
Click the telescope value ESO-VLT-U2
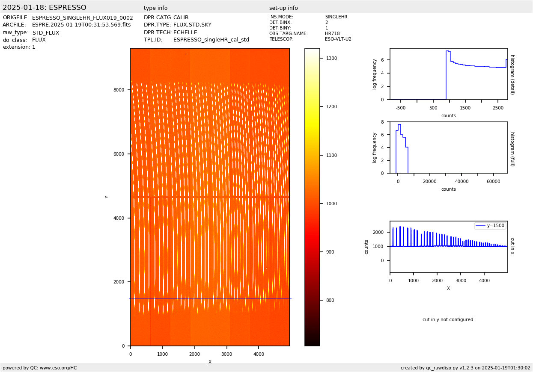(338, 39)
